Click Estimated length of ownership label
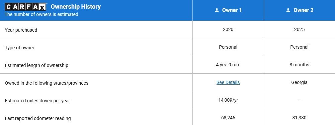 point(36,65)
